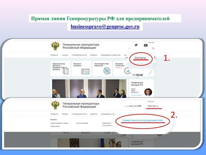
Task: Open Руководство menu in screenshot 1
Action: (x=54, y=55)
